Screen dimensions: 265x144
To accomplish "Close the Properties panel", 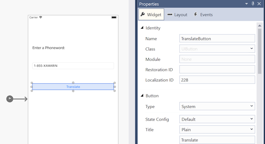I will pyautogui.click(x=260, y=4).
